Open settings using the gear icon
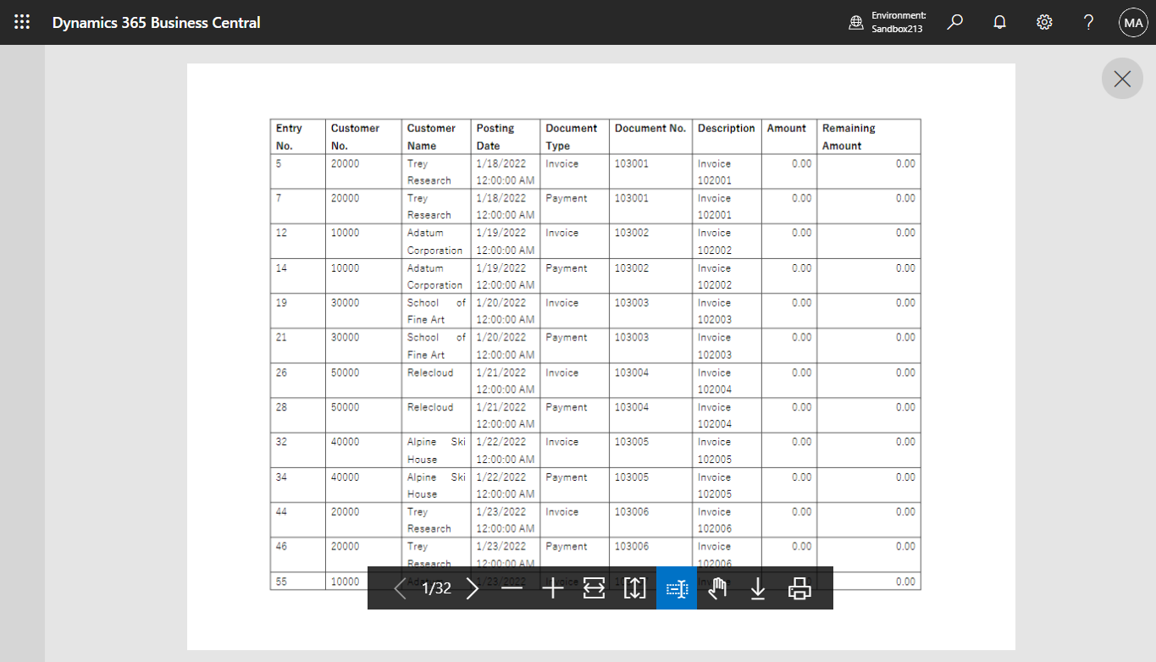The image size is (1156, 662). [x=1044, y=22]
